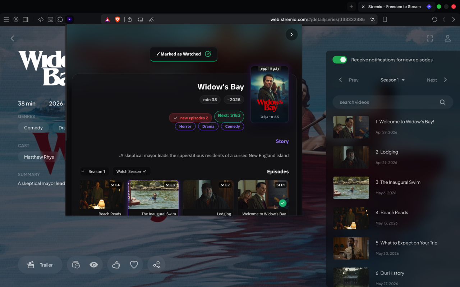Click the Stremio share icon near Trailer
Image resolution: width=460 pixels, height=287 pixels.
156,265
